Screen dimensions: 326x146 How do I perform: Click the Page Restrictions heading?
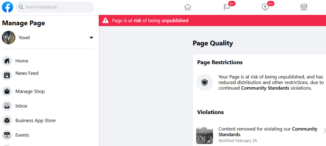(220, 62)
